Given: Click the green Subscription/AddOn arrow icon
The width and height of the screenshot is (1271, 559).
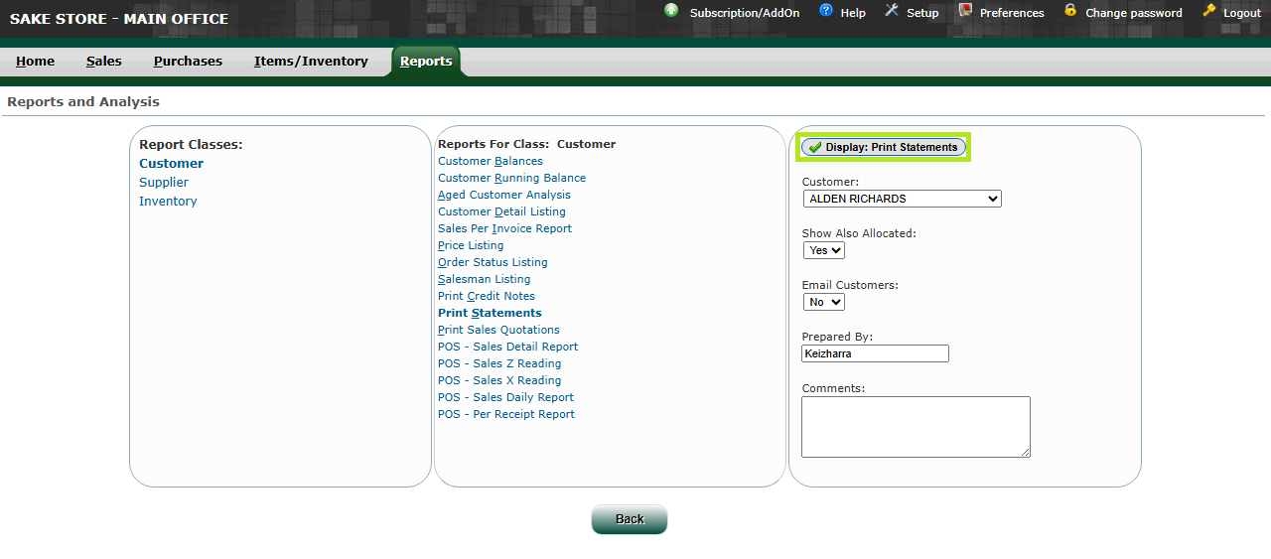Looking at the screenshot, I should [x=671, y=11].
